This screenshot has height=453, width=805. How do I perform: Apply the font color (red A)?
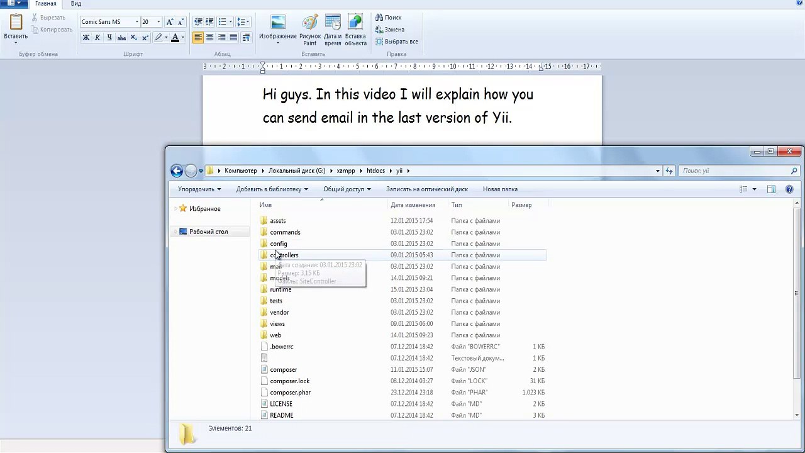pos(175,38)
